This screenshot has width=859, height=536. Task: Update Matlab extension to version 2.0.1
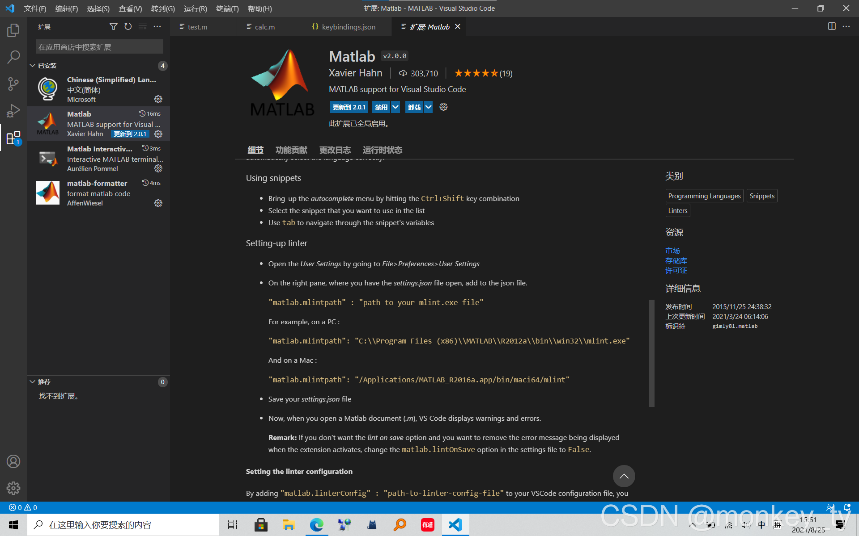(349, 107)
